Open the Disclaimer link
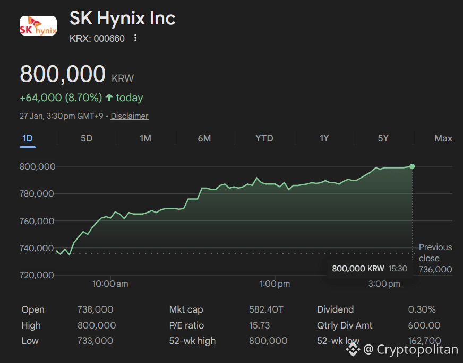 [129, 116]
